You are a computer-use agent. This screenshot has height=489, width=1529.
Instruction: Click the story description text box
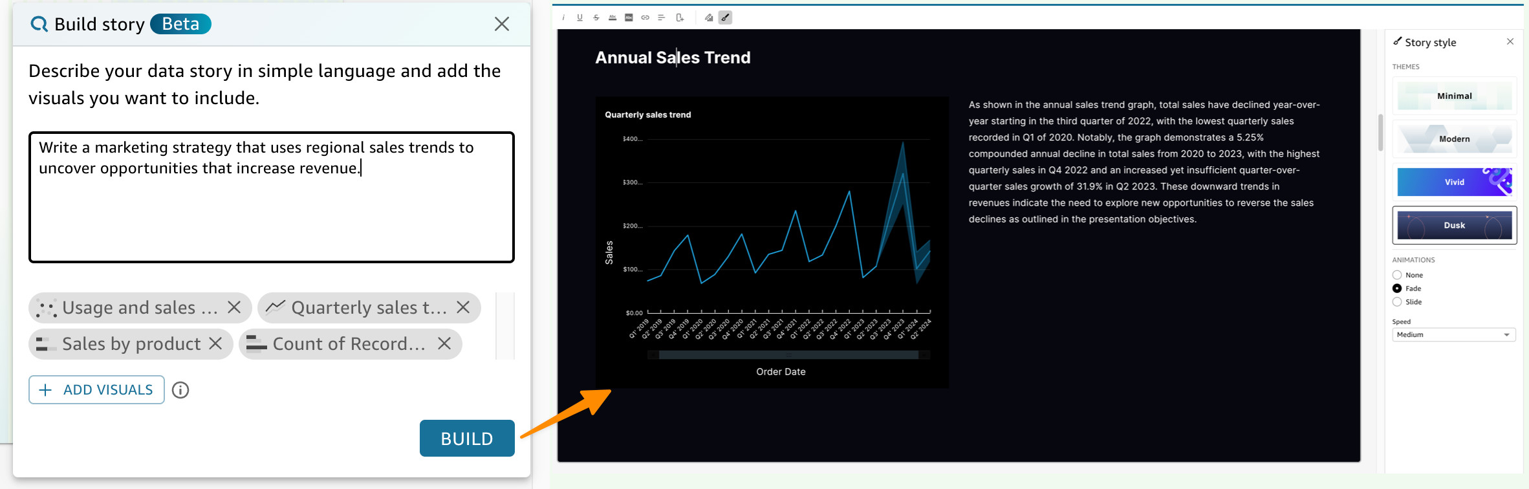(272, 197)
